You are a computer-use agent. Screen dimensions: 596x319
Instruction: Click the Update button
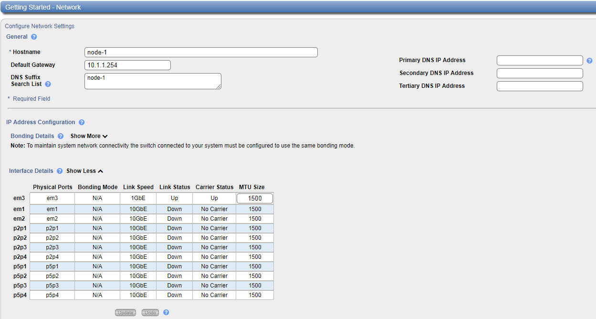click(x=125, y=312)
